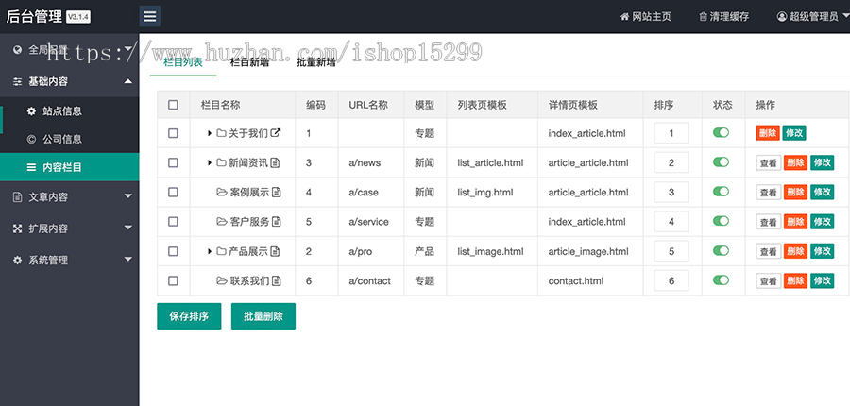Switch to 批量新增 tab
The width and height of the screenshot is (850, 406).
coord(316,62)
